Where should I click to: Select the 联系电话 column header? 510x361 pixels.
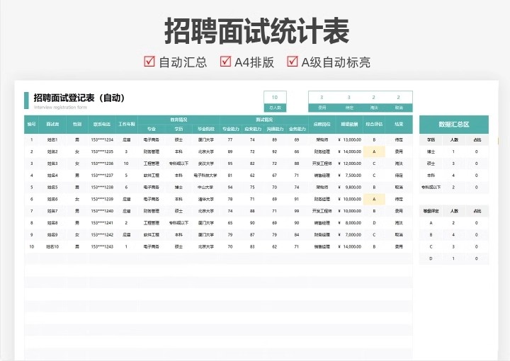tap(102, 124)
